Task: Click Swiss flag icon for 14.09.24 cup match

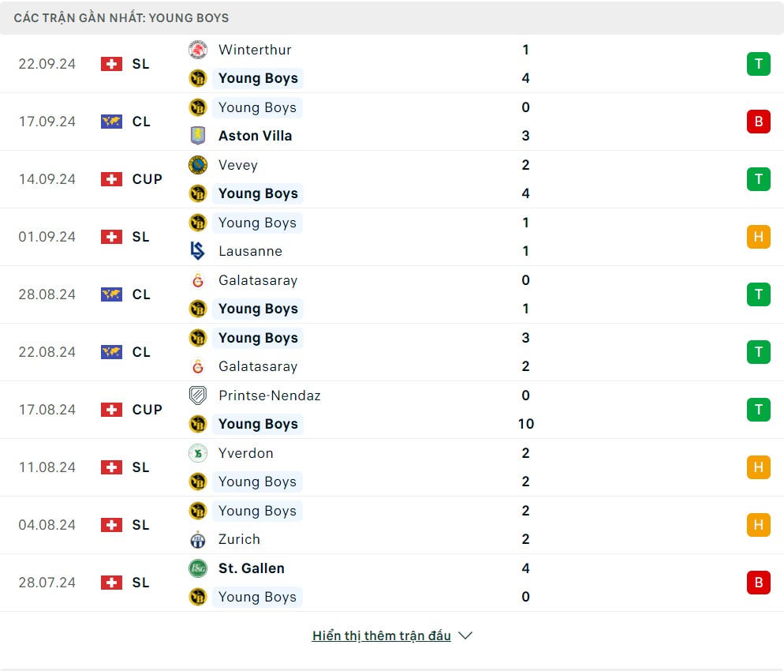Action: click(x=111, y=179)
